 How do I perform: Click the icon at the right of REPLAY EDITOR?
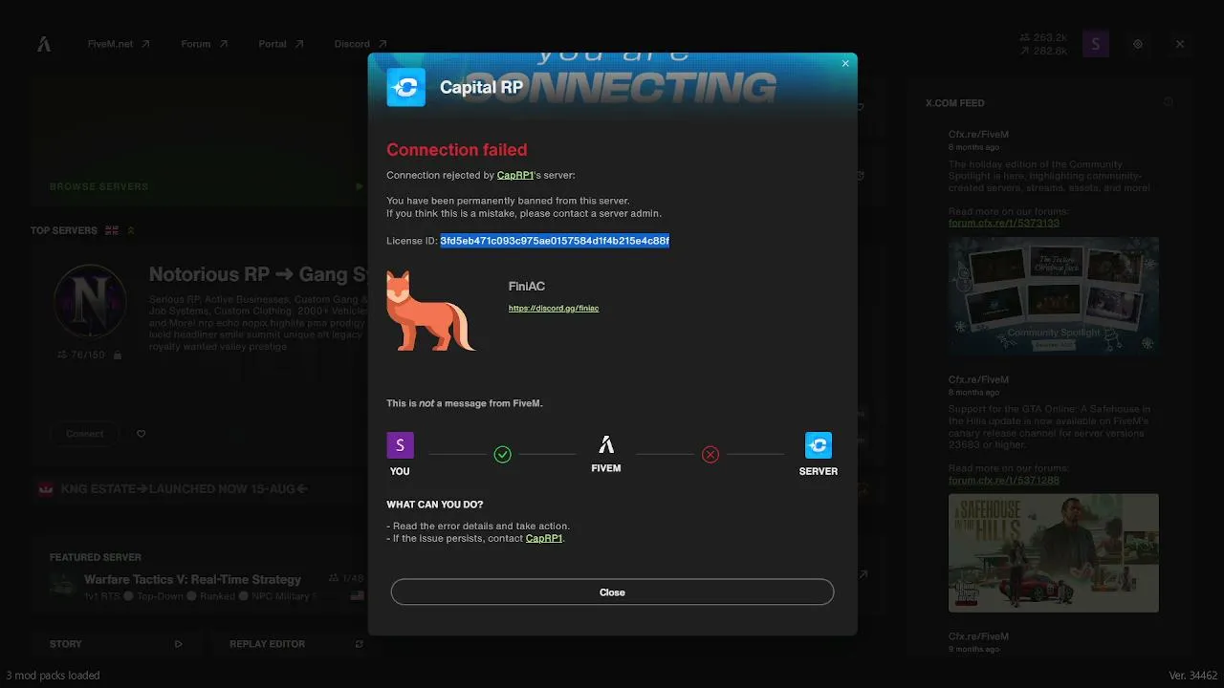(x=360, y=644)
